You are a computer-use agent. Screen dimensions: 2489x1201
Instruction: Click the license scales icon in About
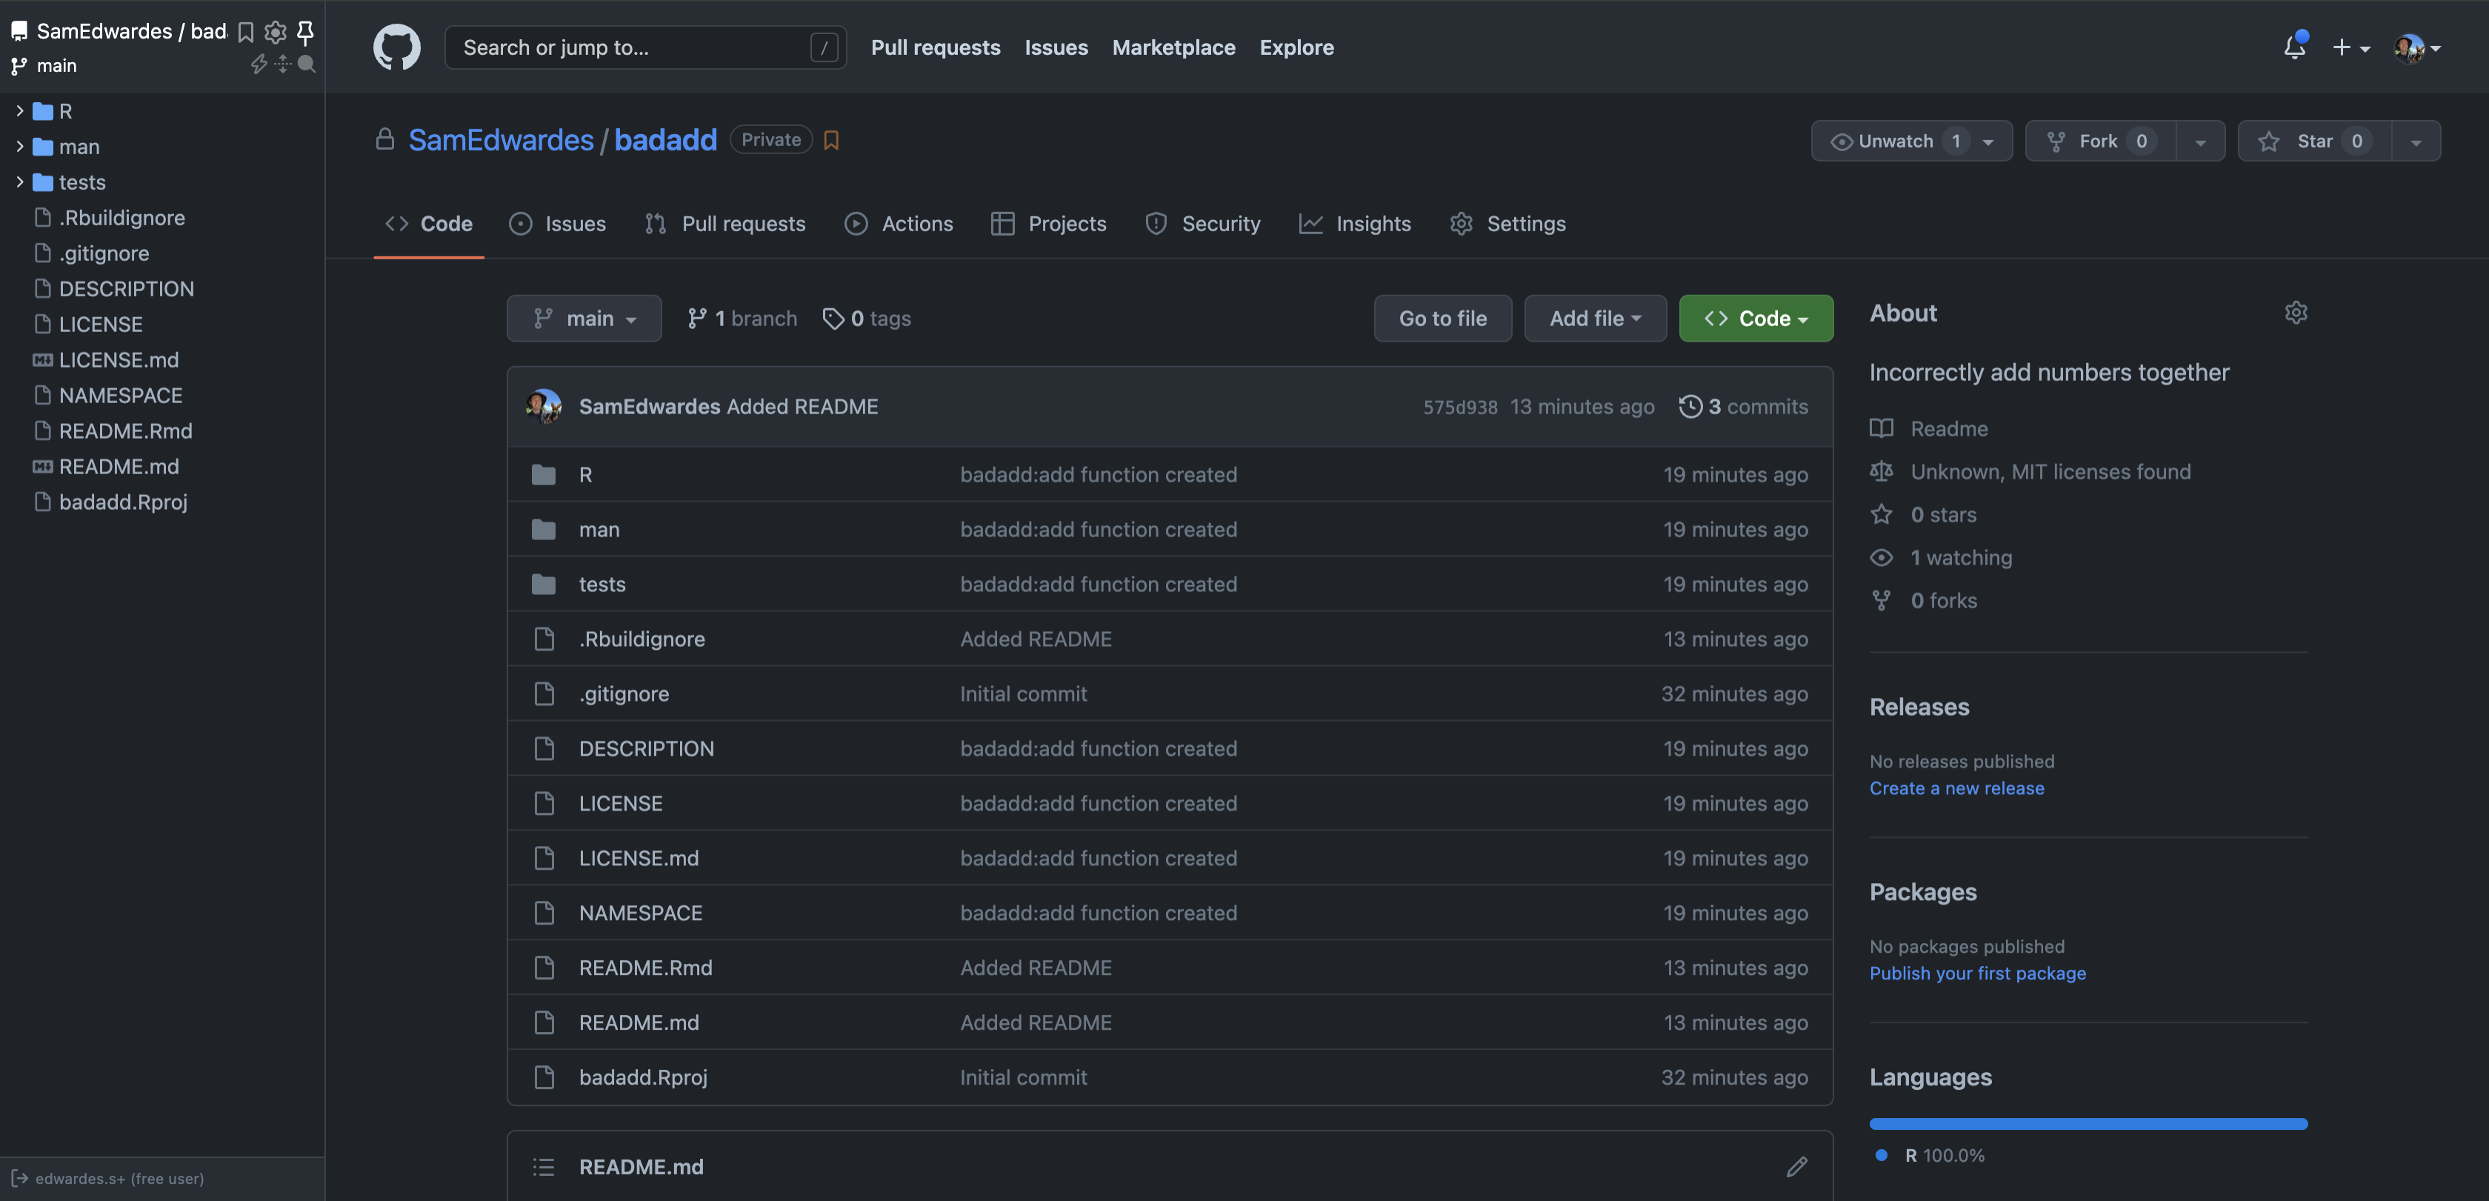1882,471
